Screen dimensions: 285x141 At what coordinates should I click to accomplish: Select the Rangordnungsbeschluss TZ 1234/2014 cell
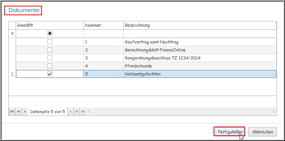point(200,58)
